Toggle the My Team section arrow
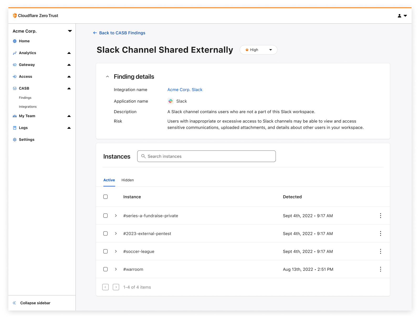Viewport: 420px width, 320px height. [69, 116]
